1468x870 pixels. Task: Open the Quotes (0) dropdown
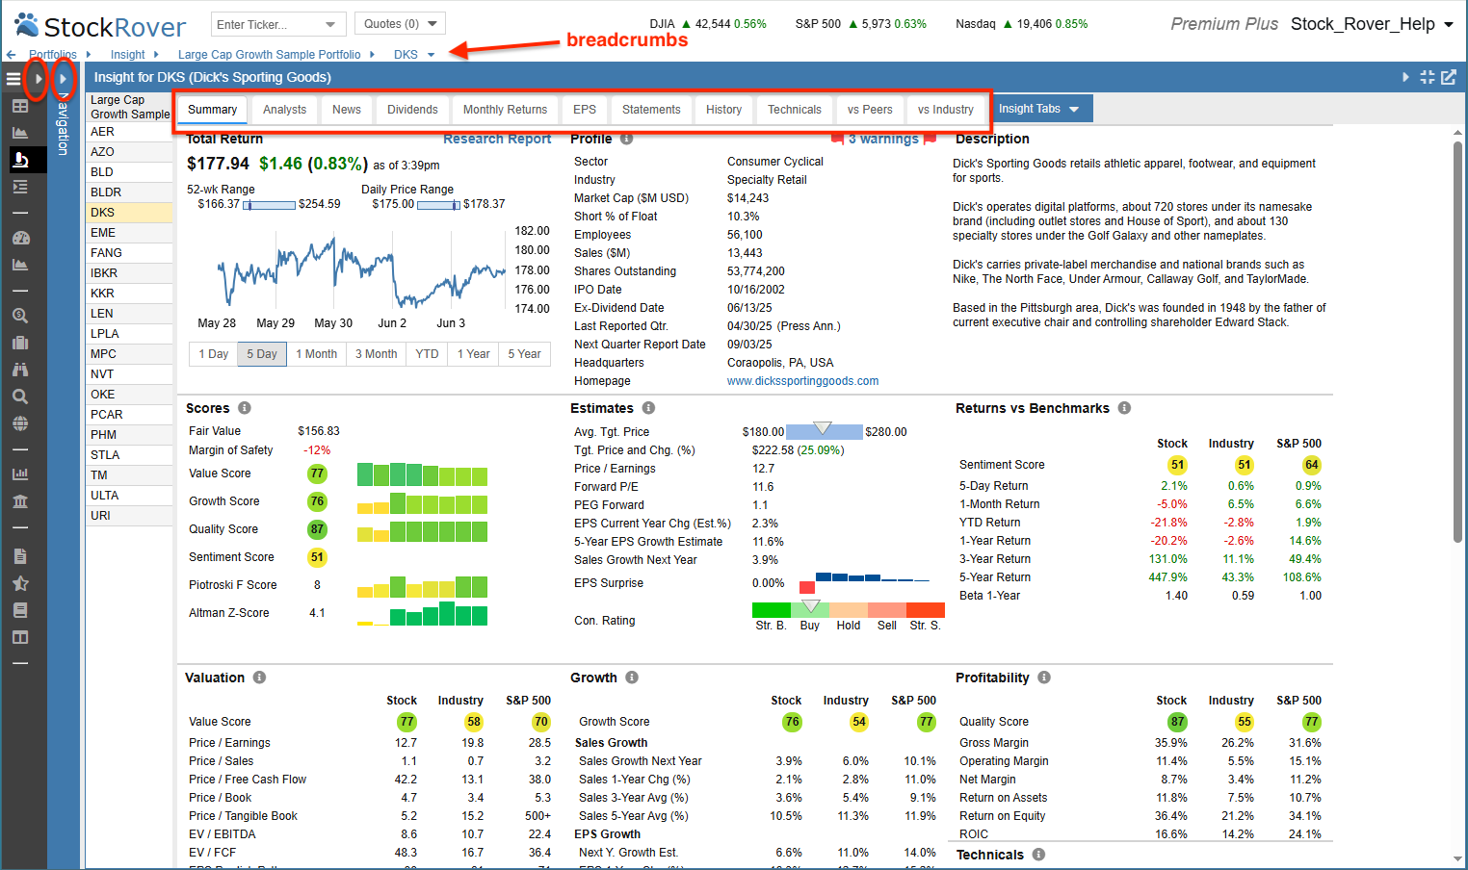pyautogui.click(x=400, y=24)
